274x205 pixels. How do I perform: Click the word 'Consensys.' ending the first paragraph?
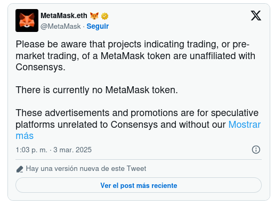point(41,67)
